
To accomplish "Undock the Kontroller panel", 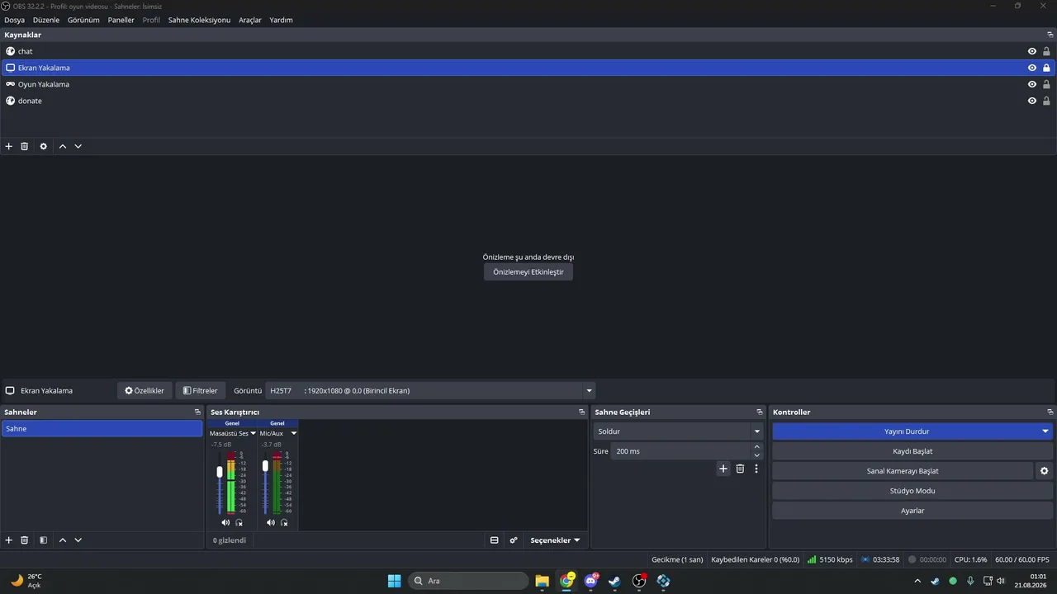I will (x=1050, y=412).
